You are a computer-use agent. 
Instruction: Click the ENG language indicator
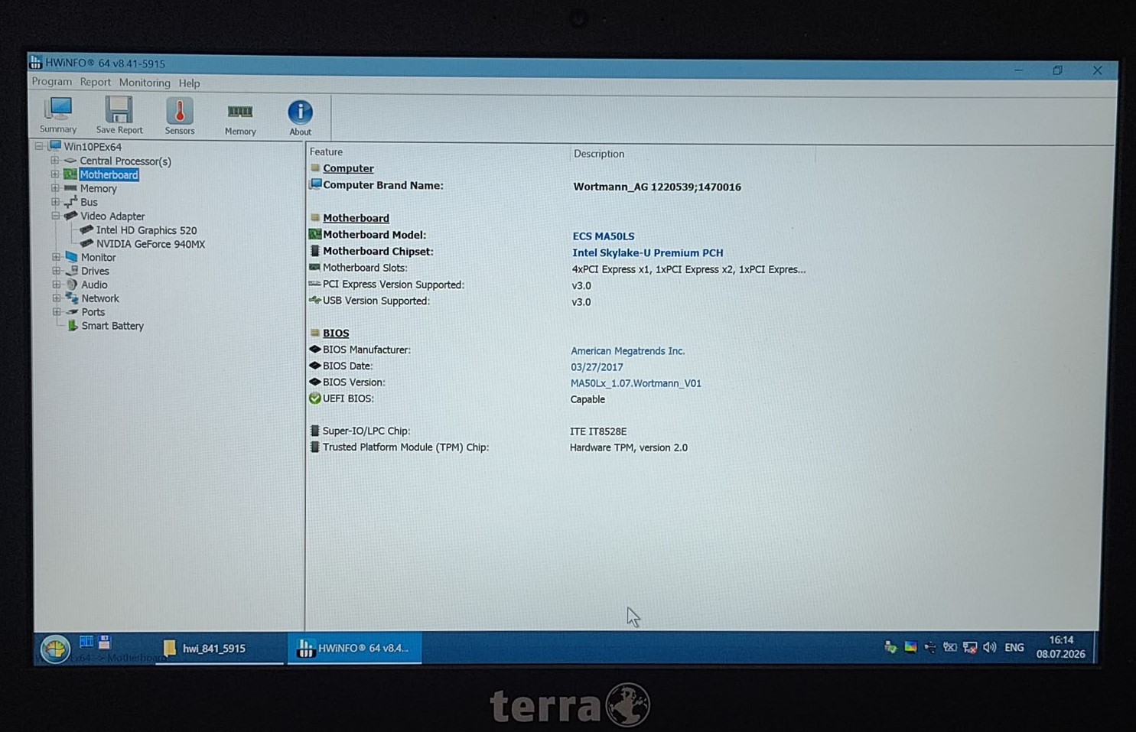pos(1014,648)
